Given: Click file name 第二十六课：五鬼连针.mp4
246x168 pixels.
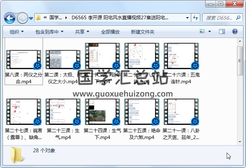Looking at the screenshot, I should 181,78.
